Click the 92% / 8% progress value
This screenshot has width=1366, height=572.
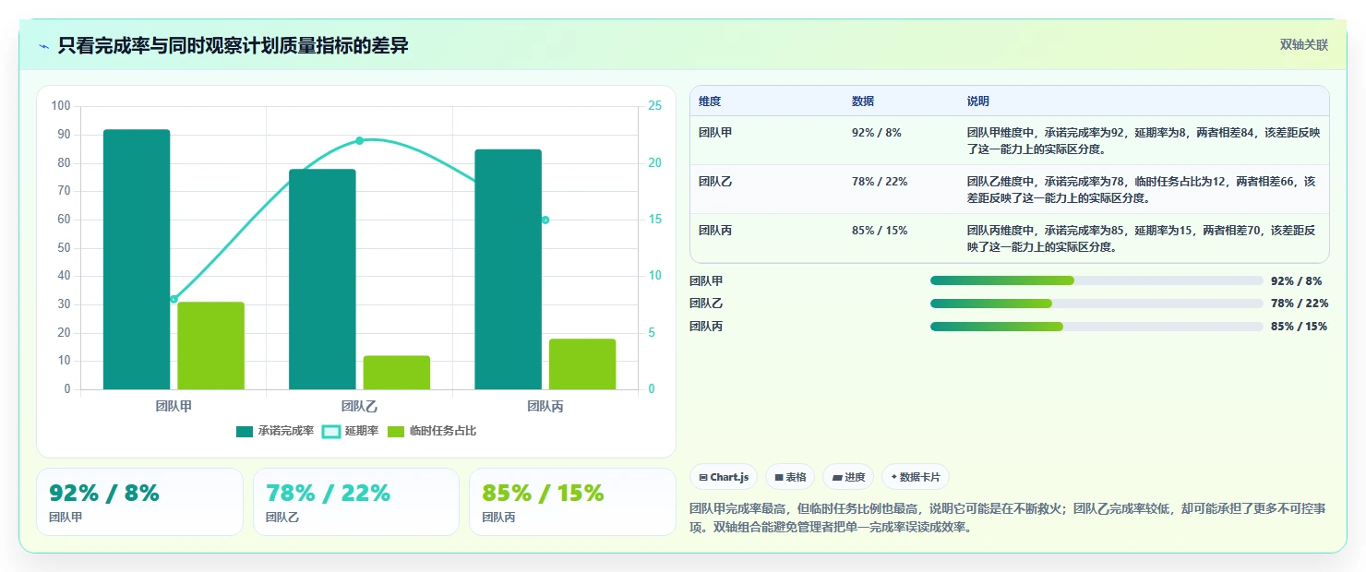[1297, 280]
